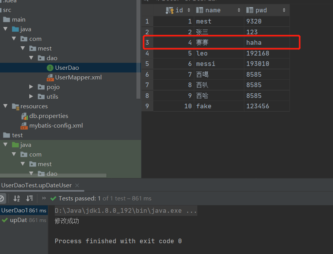
Task: Select the pwd cell '123456'
Action: click(267, 106)
